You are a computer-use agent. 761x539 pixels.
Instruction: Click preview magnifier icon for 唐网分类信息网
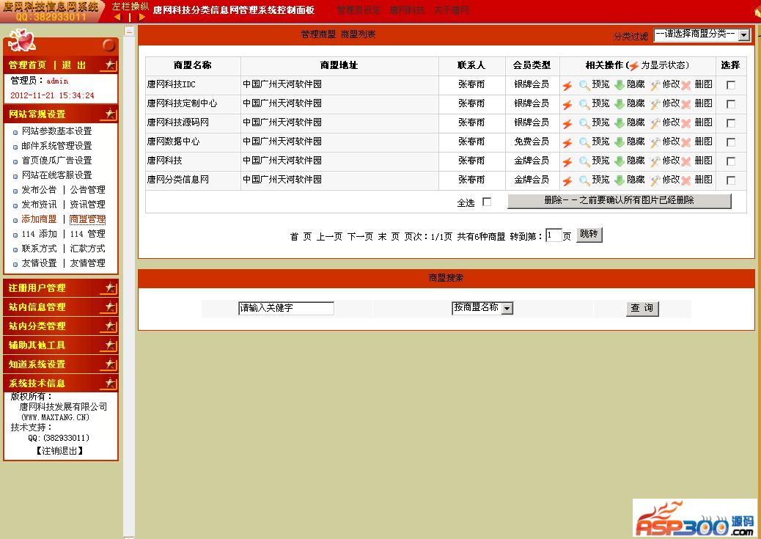point(584,180)
